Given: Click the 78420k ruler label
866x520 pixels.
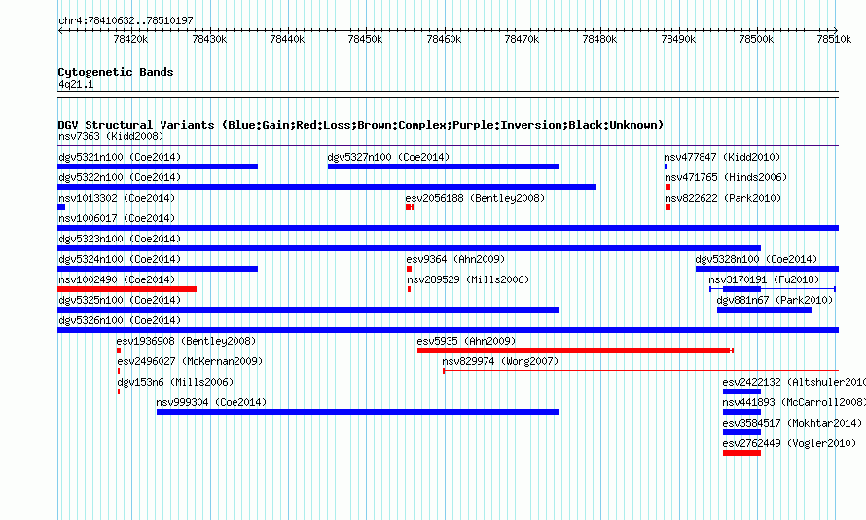Looking at the screenshot, I should tap(130, 39).
